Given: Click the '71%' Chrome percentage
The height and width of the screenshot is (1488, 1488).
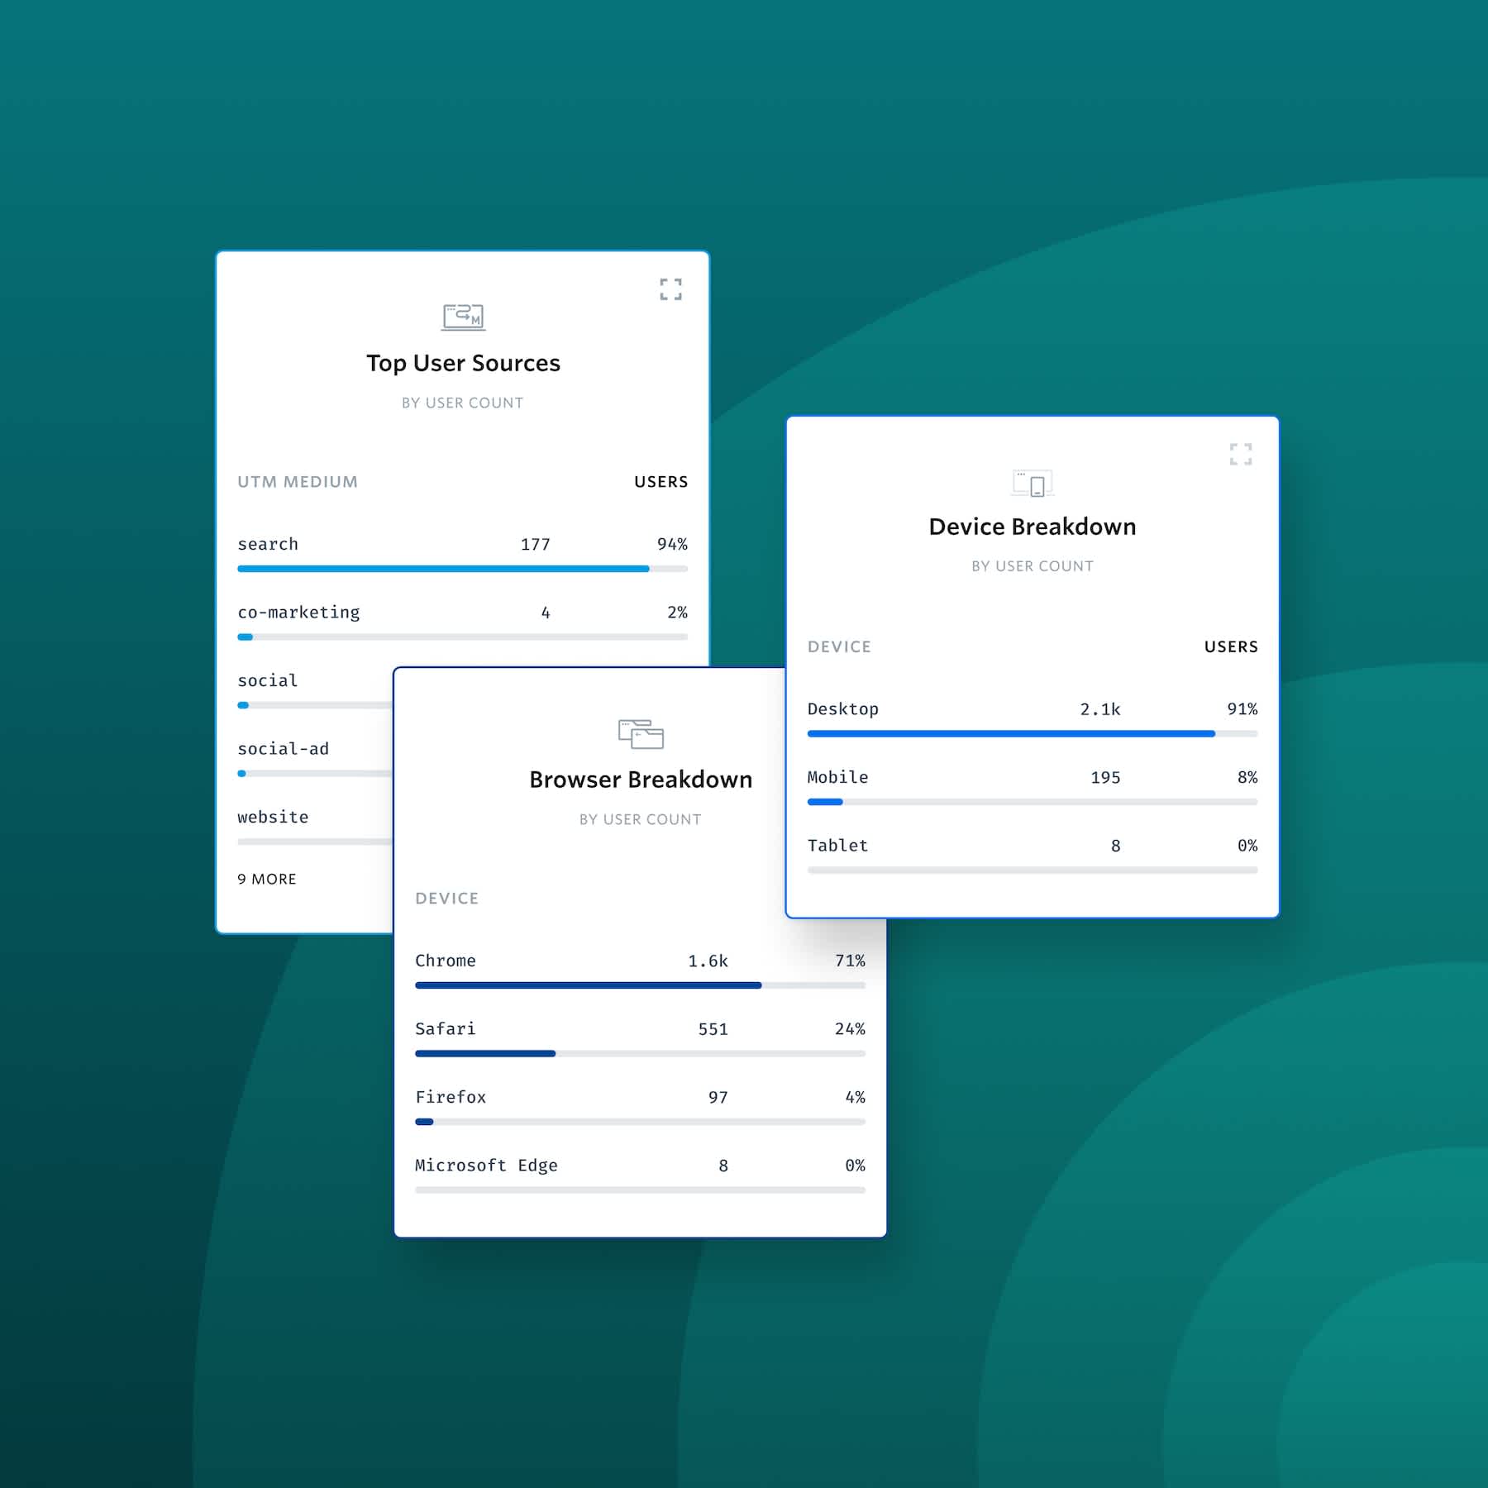Looking at the screenshot, I should pos(850,961).
